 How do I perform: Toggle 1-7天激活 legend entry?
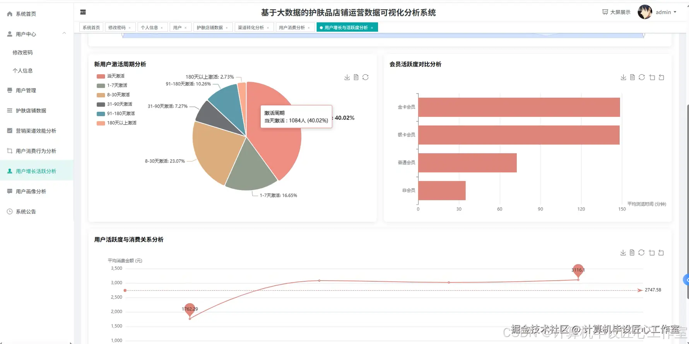pyautogui.click(x=112, y=85)
